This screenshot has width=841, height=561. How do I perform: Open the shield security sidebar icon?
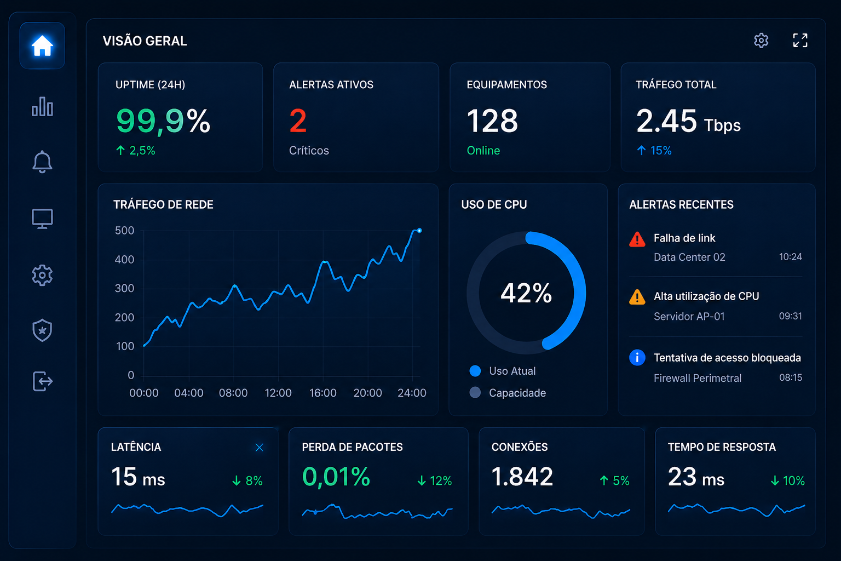[x=42, y=330]
